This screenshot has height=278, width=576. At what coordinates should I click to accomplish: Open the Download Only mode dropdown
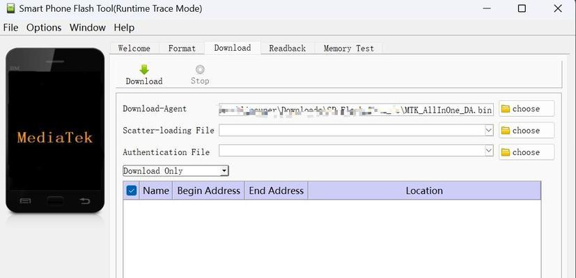tap(176, 171)
